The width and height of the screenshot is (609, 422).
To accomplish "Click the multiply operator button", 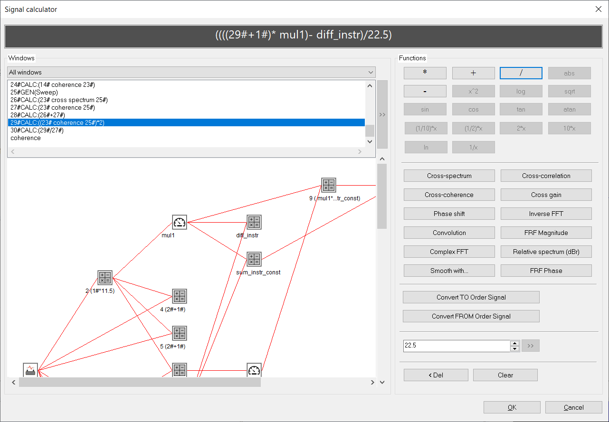I will 425,73.
